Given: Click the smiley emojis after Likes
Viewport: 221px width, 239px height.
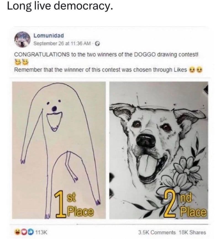Looking at the screenshot, I should 196,70.
